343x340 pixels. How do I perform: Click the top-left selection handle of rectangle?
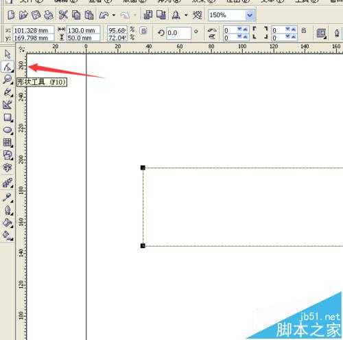click(143, 168)
